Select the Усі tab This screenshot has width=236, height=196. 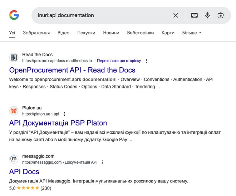12,33
